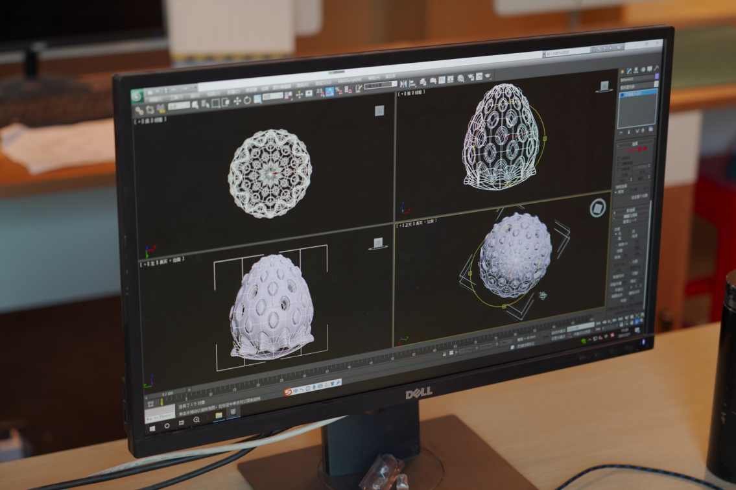Image resolution: width=736 pixels, height=490 pixels.
Task: Open the Modifier List dropdown
Action: pos(637,86)
